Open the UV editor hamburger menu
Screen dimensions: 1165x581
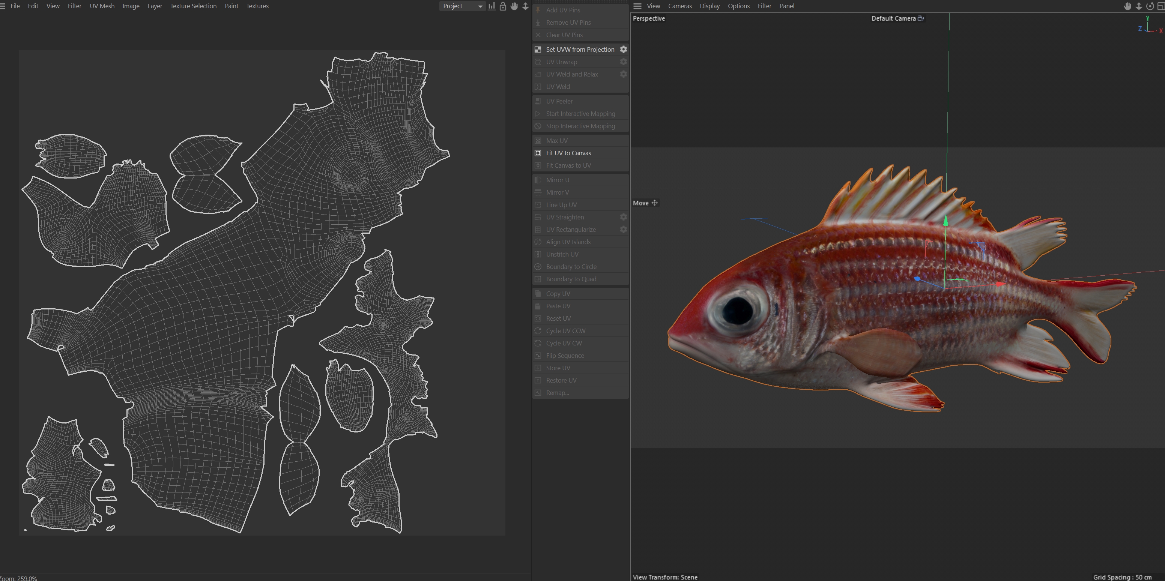[x=3, y=6]
